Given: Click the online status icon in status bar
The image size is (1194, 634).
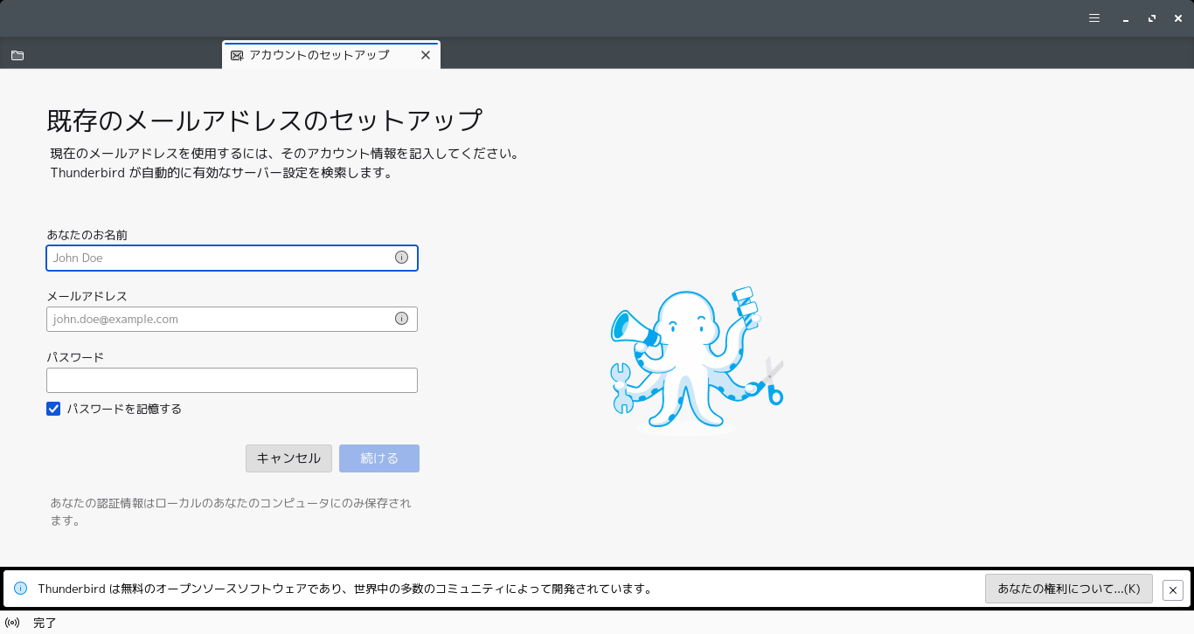Looking at the screenshot, I should tap(12, 623).
